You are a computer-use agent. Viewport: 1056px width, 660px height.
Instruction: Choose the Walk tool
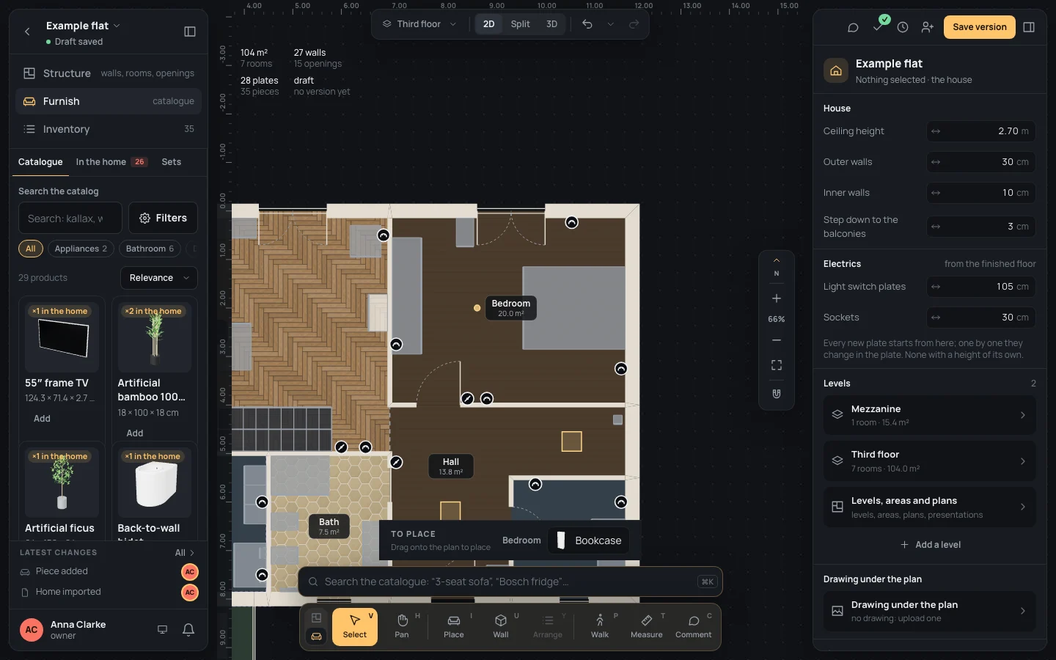coord(600,627)
